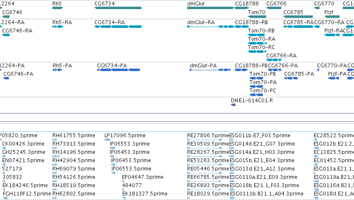Click the CG6766 gene label
This screenshot has width=354, height=200.
point(276,4)
